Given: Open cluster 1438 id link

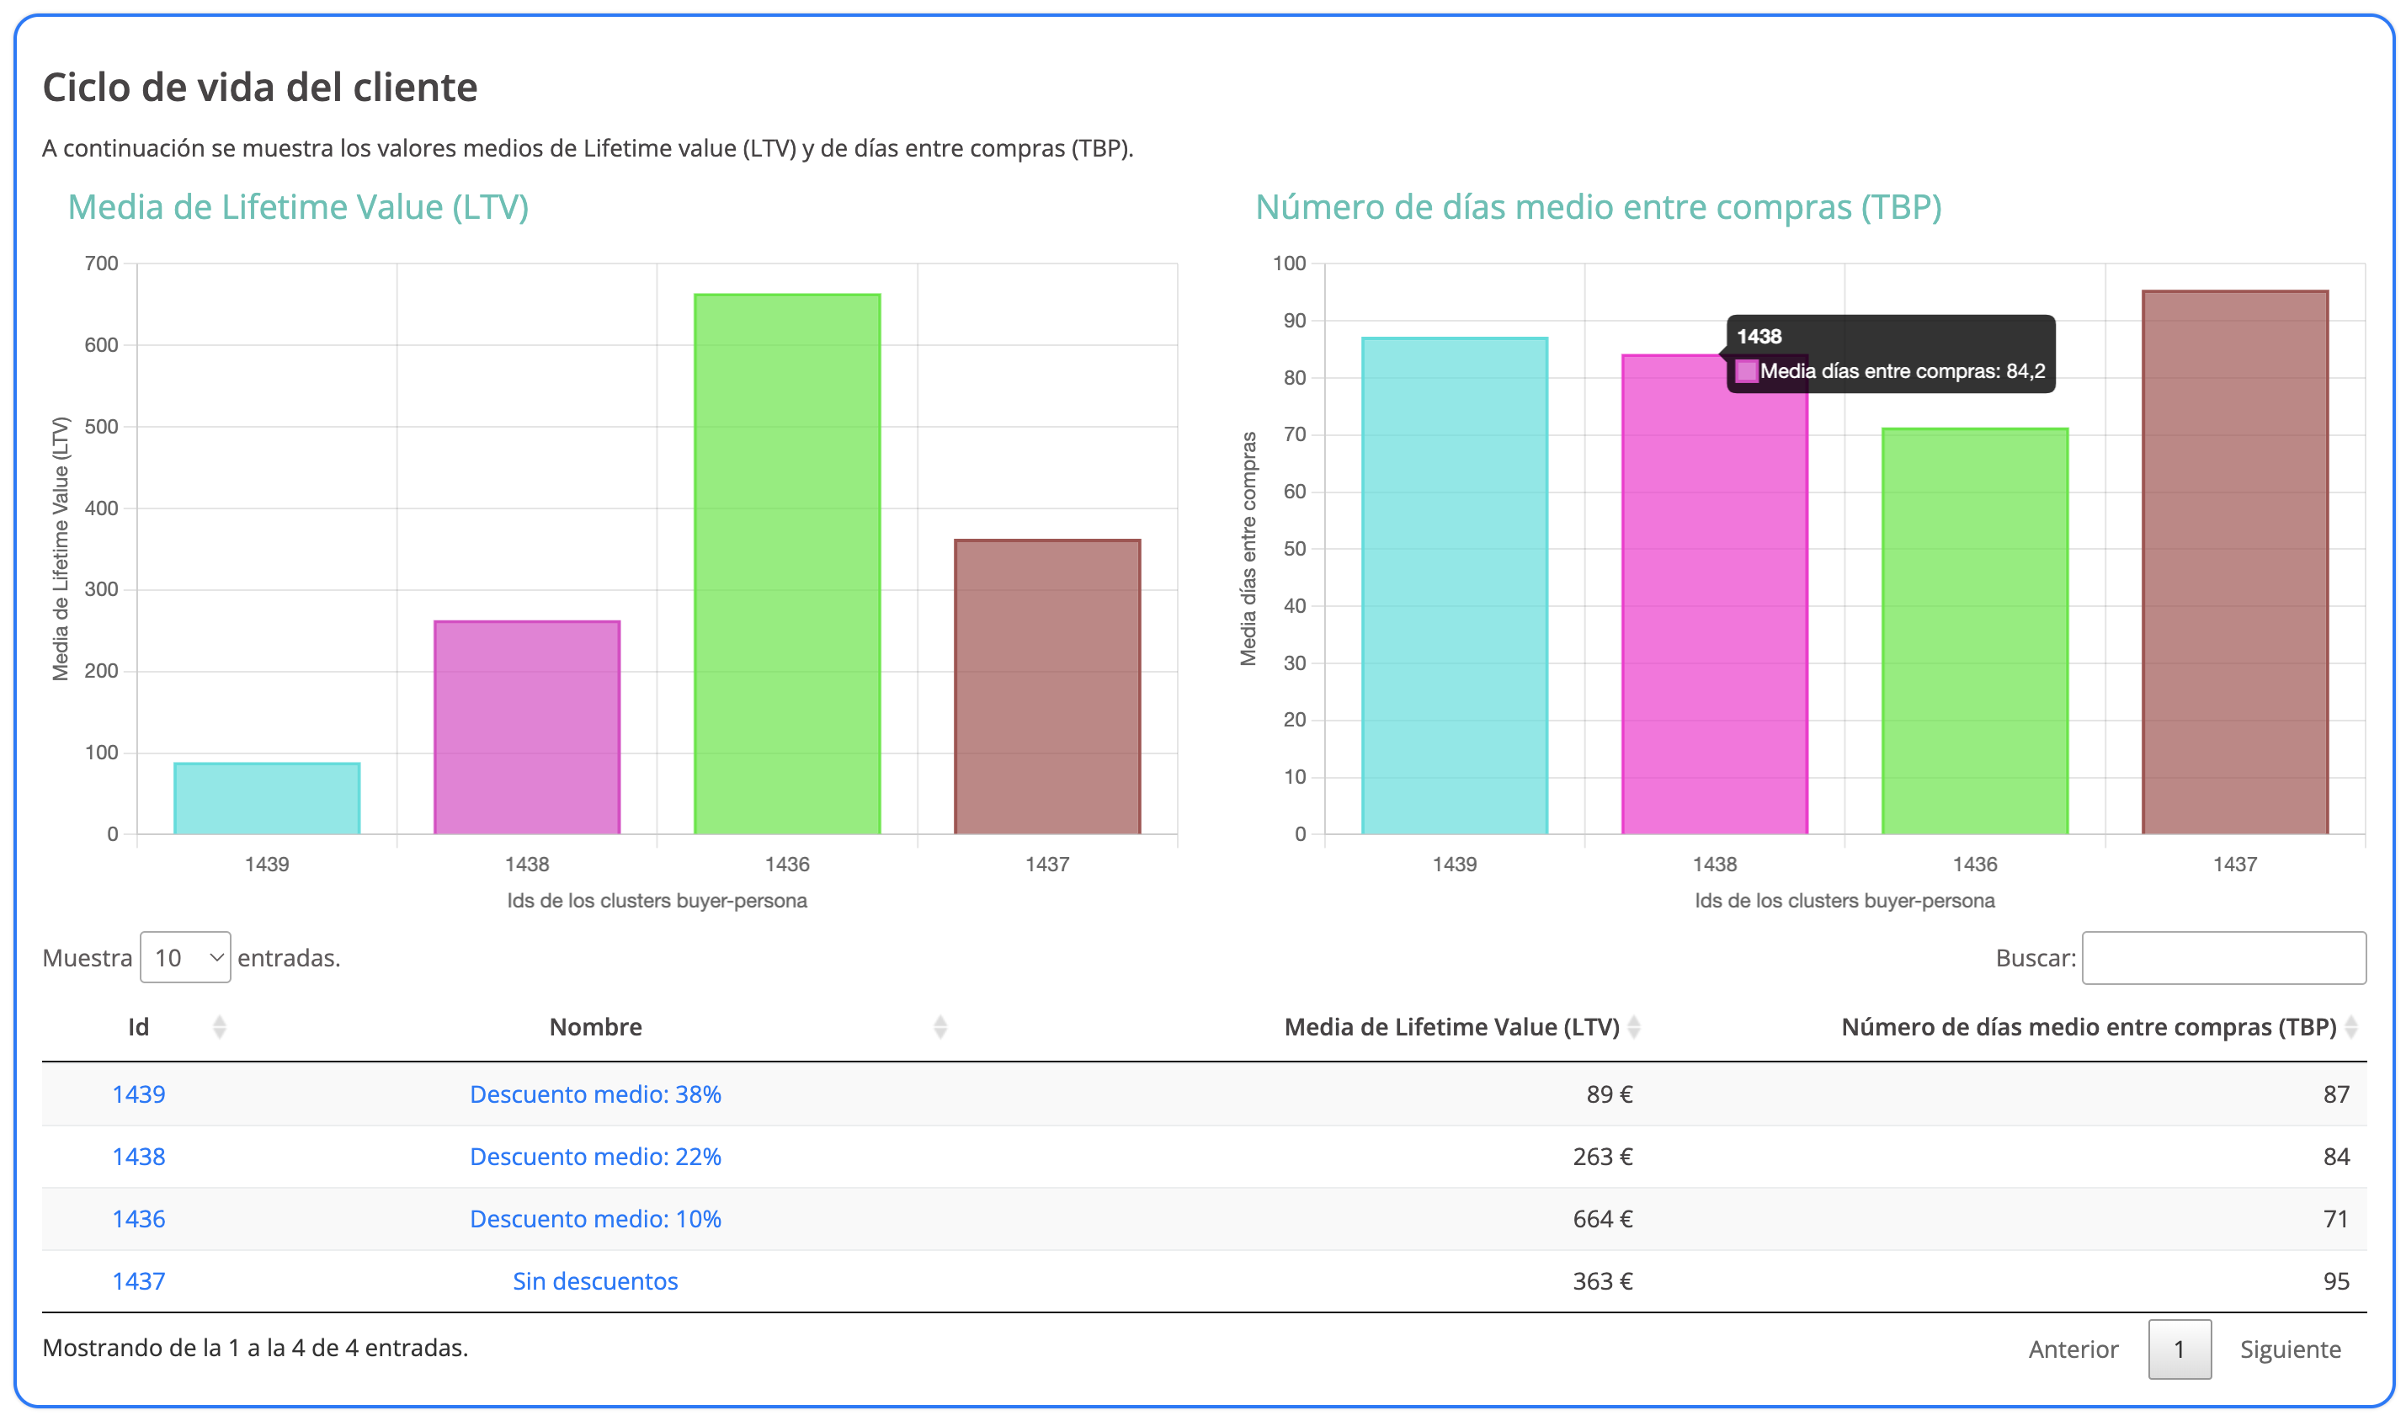Looking at the screenshot, I should [139, 1156].
